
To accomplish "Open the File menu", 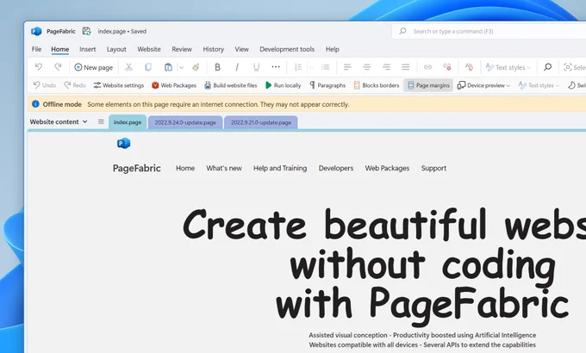I will coord(36,49).
